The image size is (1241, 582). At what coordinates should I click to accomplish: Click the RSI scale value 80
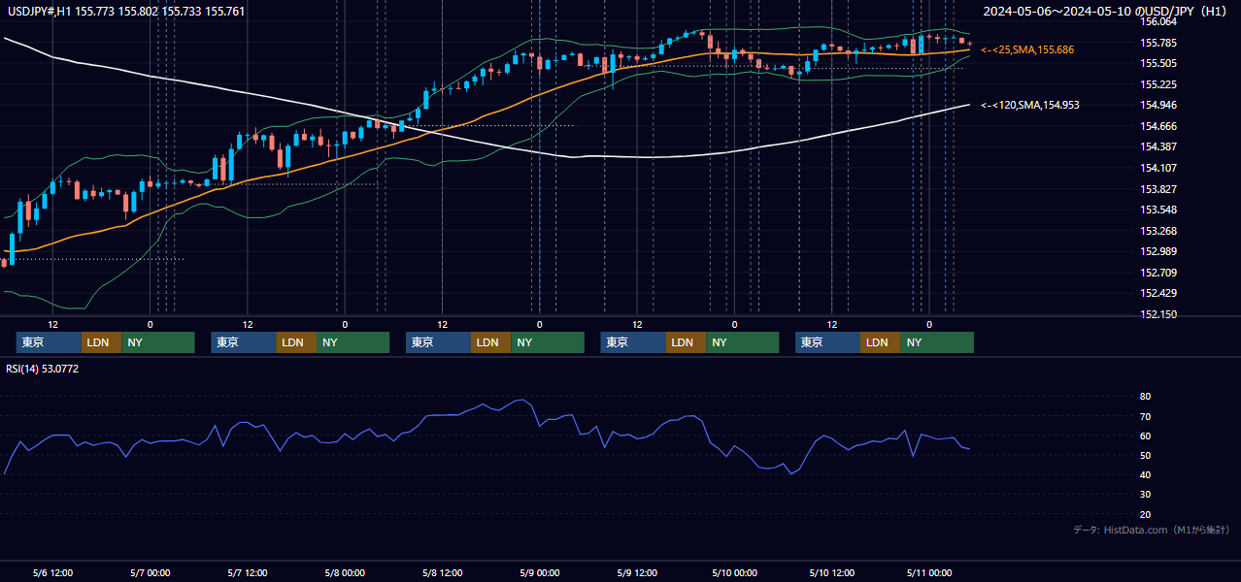coord(1145,397)
